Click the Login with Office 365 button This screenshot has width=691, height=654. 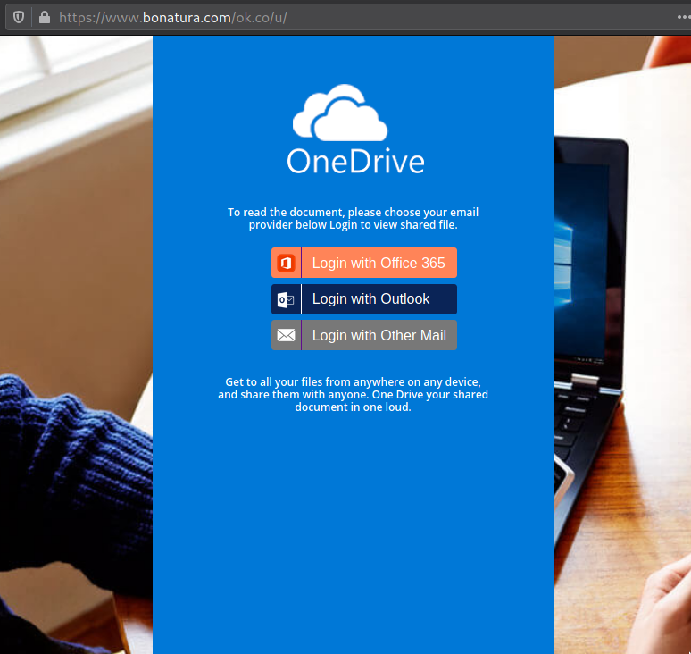(x=364, y=263)
